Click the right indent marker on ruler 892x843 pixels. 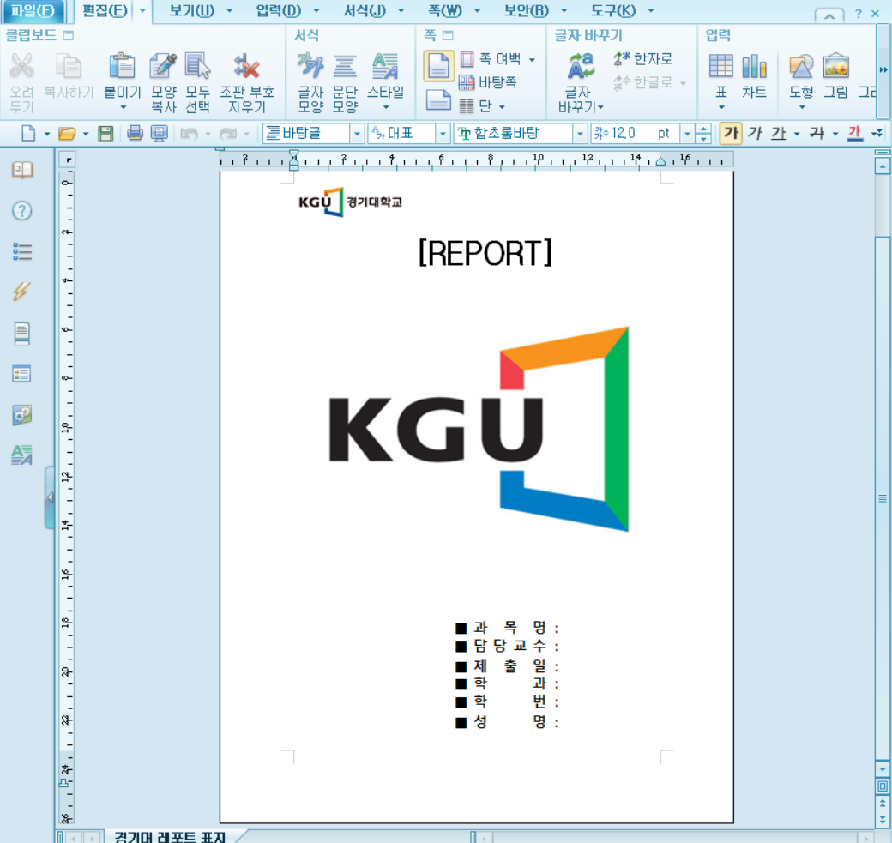tap(660, 161)
